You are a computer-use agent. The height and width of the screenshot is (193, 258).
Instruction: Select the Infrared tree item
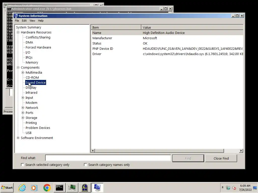point(31,93)
